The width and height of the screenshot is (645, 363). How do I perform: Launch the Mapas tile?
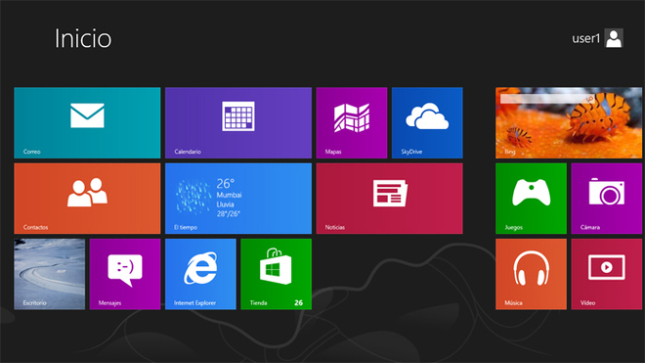[x=352, y=122]
